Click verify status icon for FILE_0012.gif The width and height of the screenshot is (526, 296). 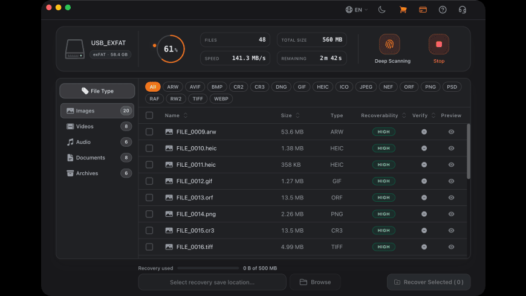click(x=424, y=181)
